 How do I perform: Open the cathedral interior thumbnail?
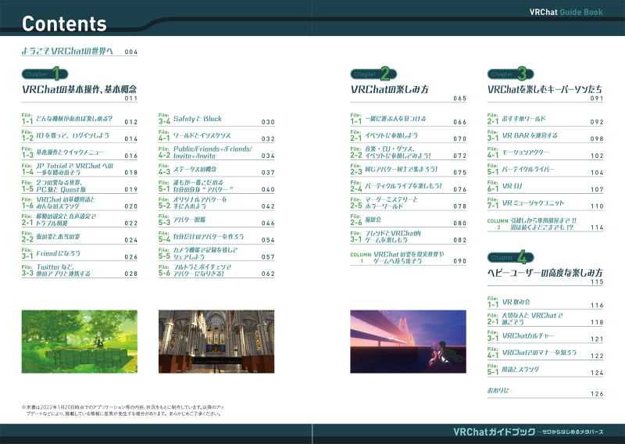[216, 342]
